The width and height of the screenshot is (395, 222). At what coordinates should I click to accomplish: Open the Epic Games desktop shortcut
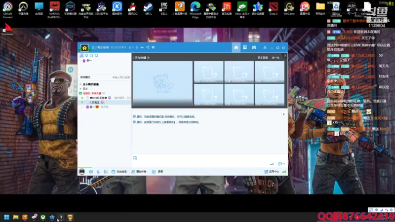(x=164, y=8)
